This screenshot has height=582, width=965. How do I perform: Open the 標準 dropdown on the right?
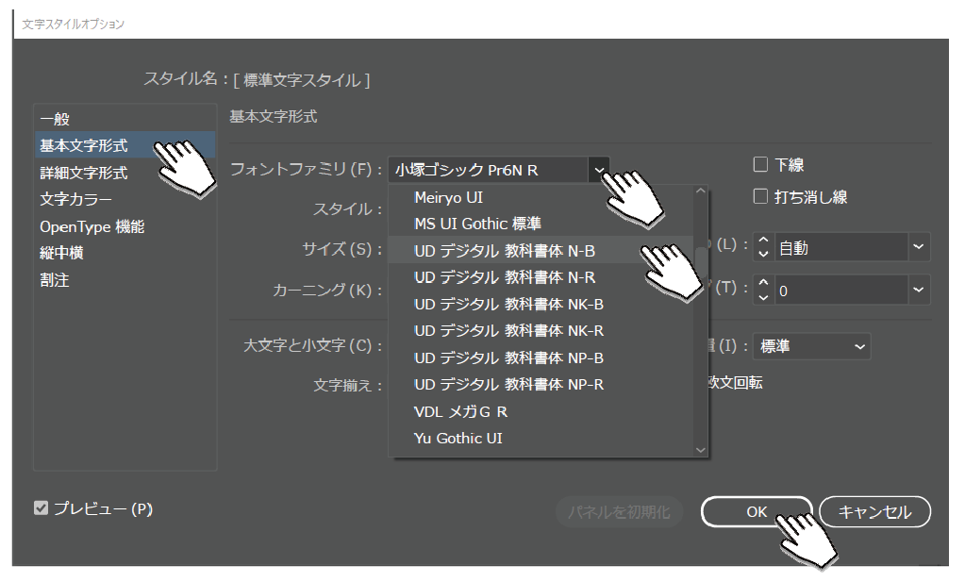(x=858, y=346)
